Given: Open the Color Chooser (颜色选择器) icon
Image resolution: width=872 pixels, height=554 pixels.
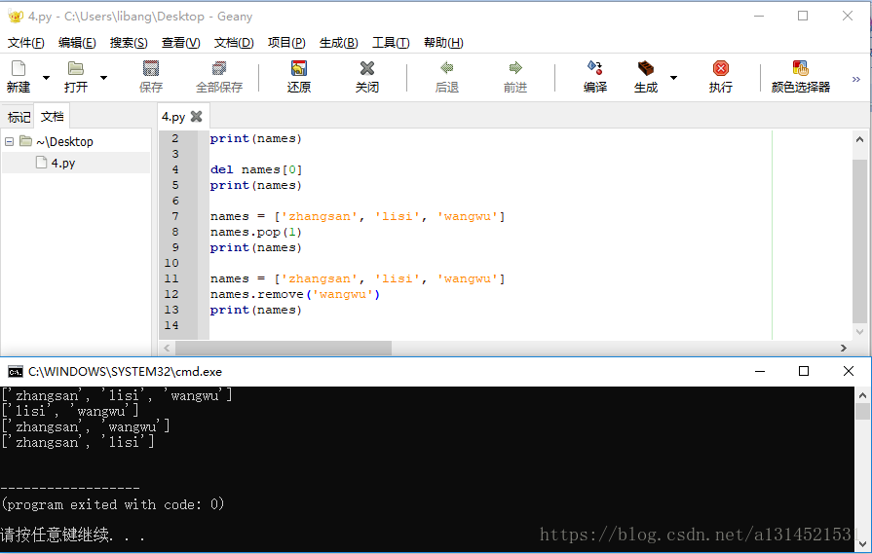Looking at the screenshot, I should coord(800,68).
